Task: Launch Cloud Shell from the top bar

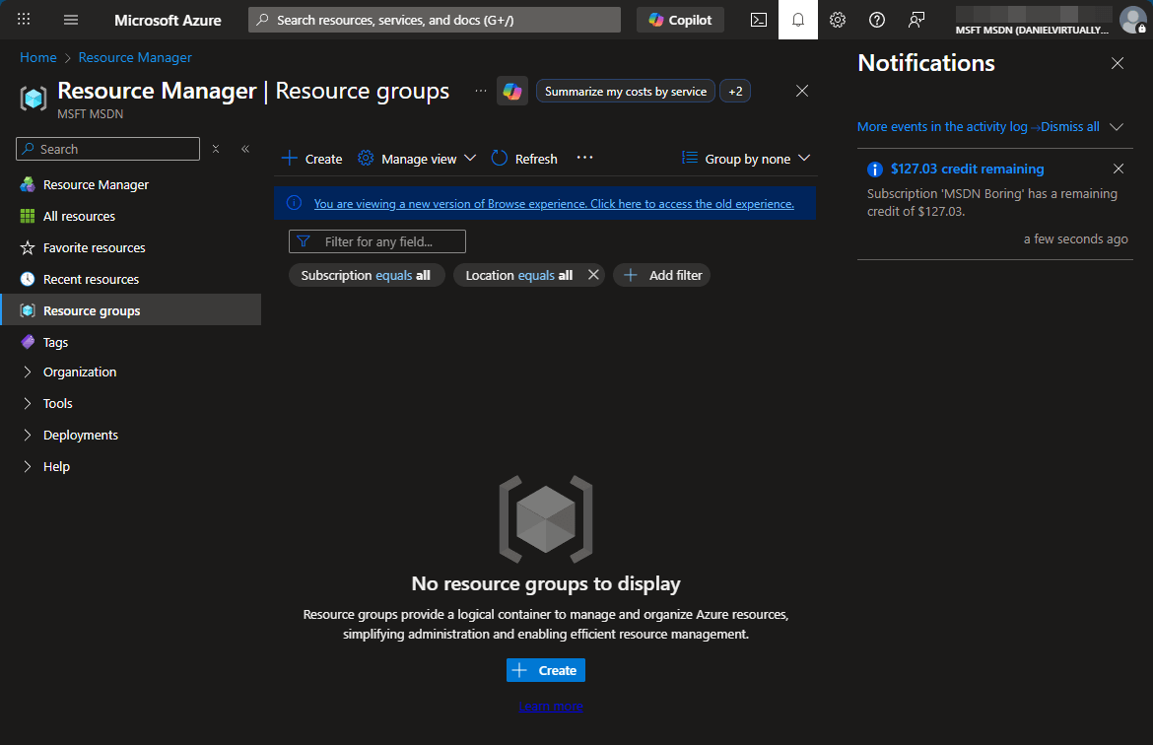Action: pos(758,20)
